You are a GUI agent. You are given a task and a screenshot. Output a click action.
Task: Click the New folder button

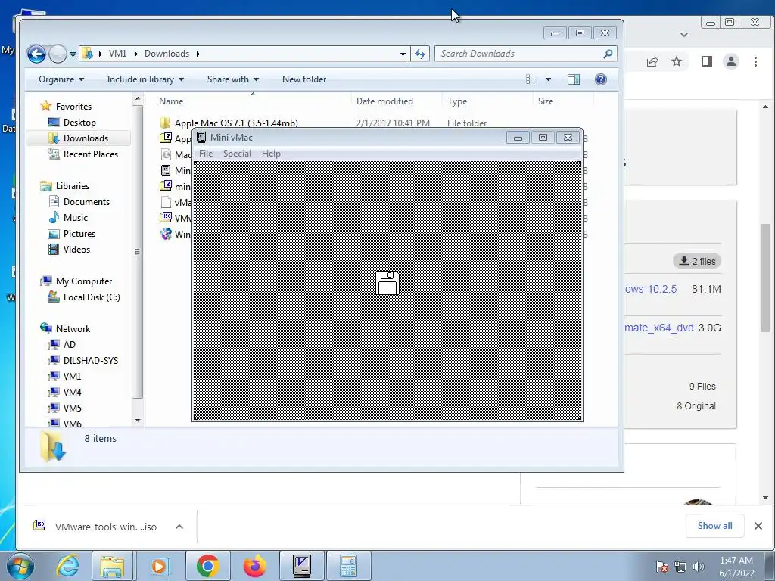point(304,79)
